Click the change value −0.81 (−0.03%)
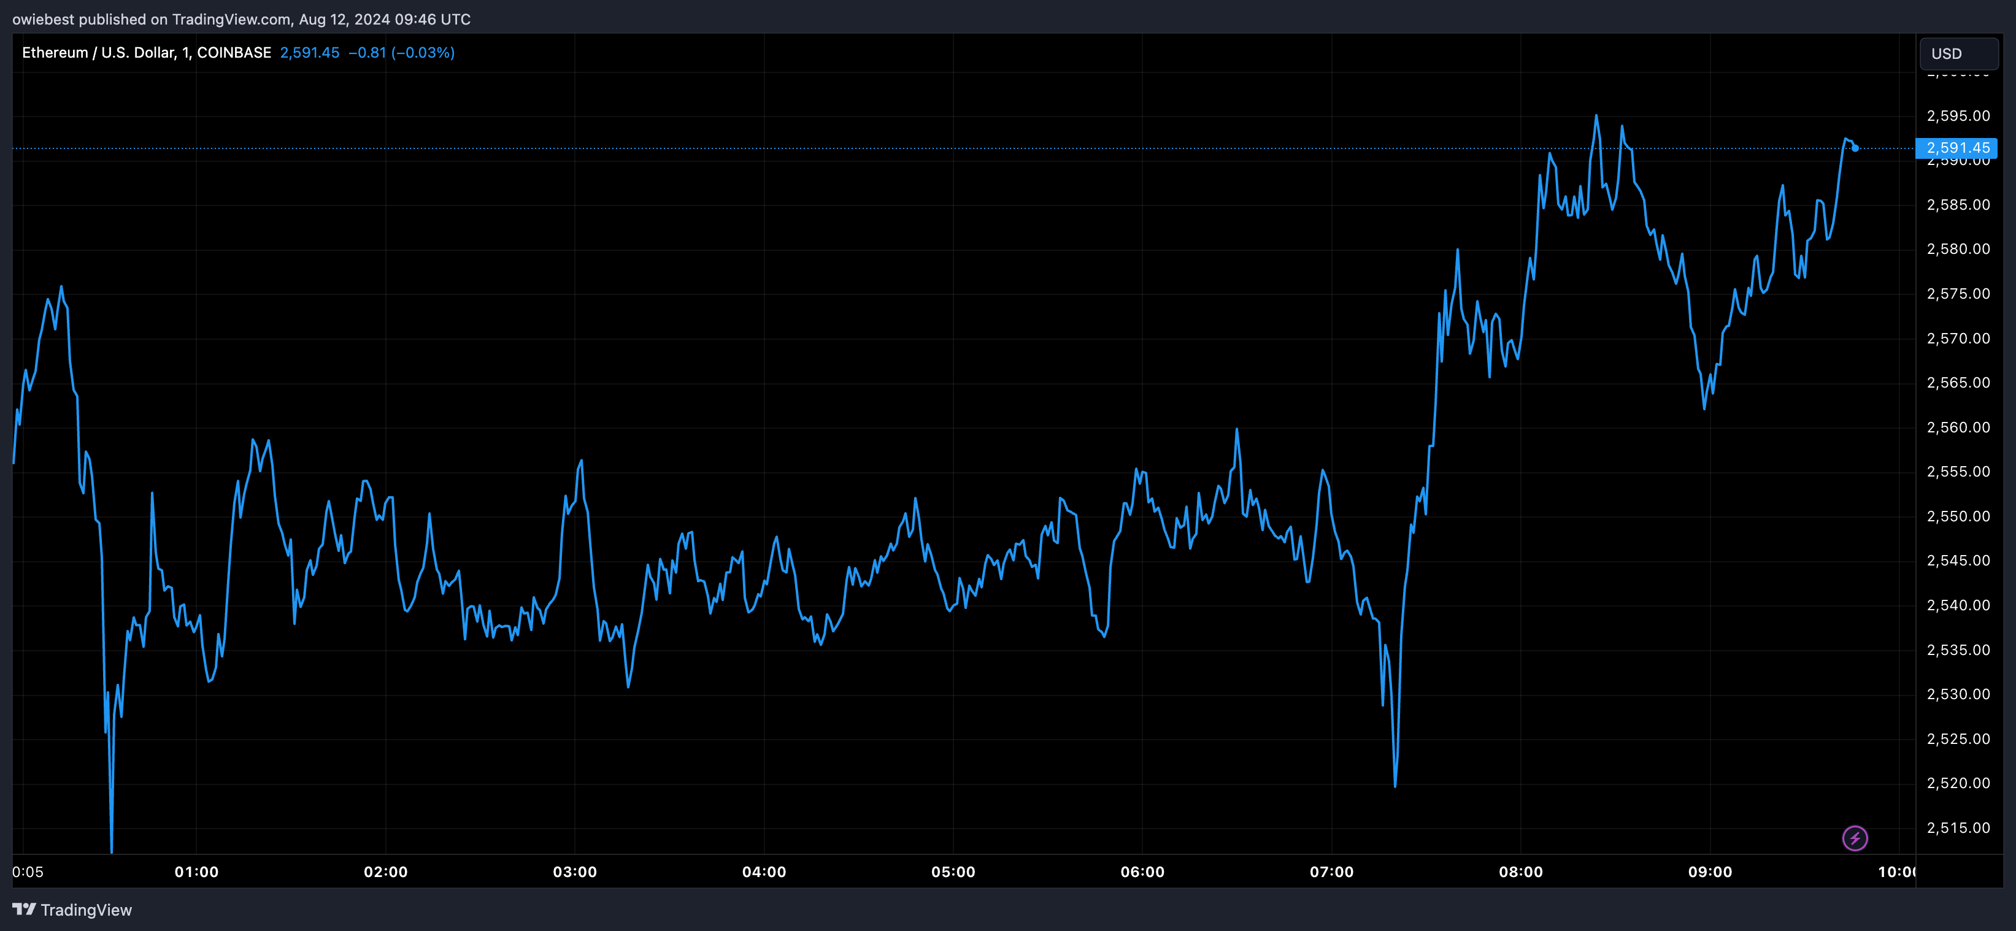Image resolution: width=2016 pixels, height=931 pixels. pyautogui.click(x=401, y=52)
